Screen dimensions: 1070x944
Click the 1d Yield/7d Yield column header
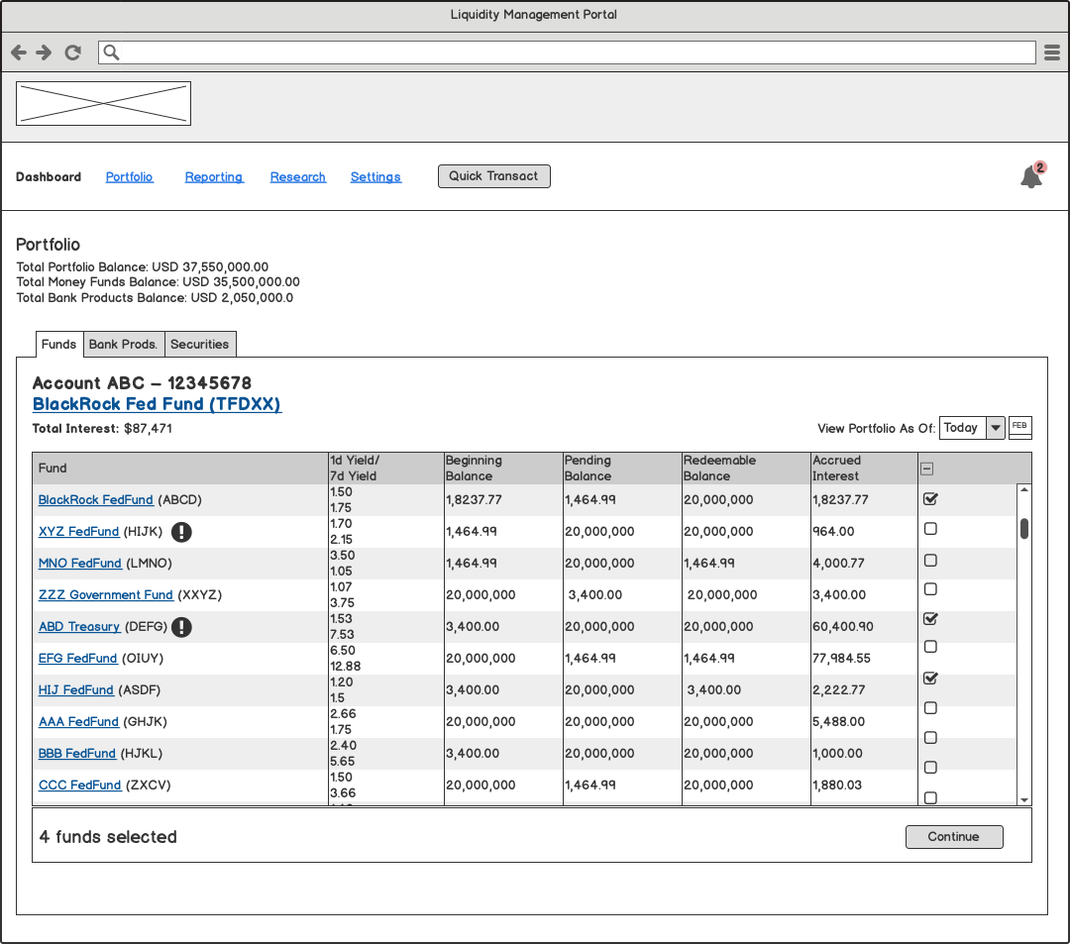pyautogui.click(x=386, y=469)
